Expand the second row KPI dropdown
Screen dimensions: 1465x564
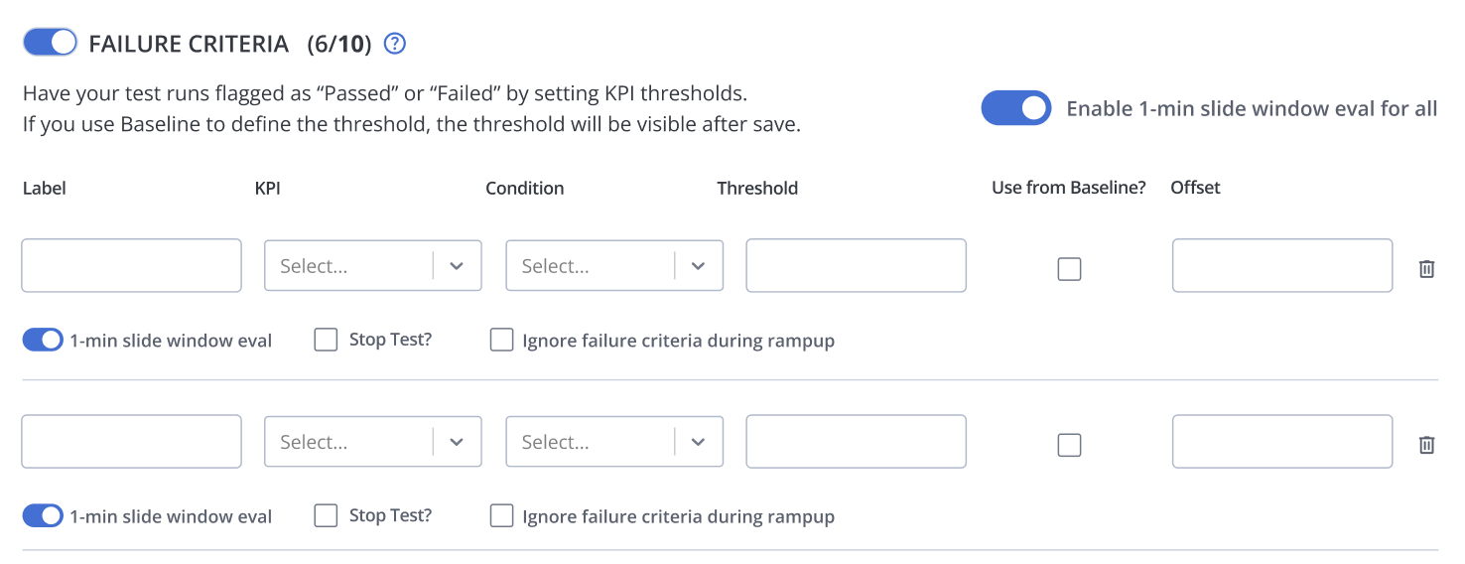[373, 441]
